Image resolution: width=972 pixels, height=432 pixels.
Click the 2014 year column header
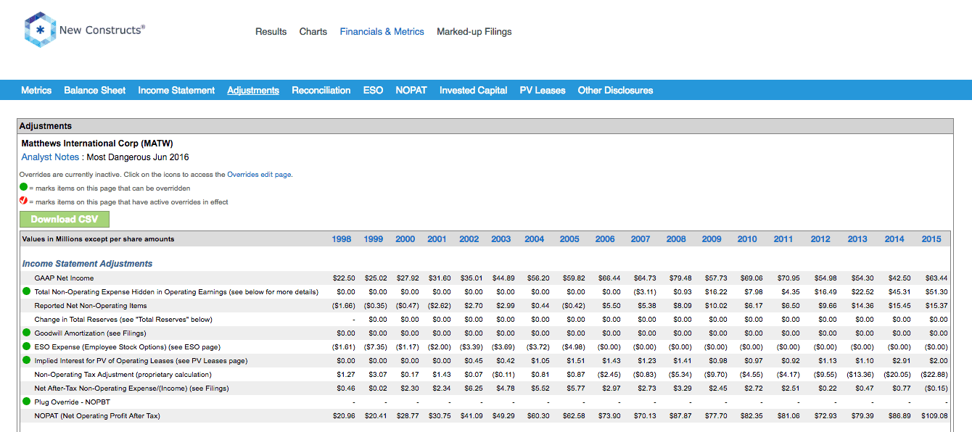pyautogui.click(x=894, y=239)
